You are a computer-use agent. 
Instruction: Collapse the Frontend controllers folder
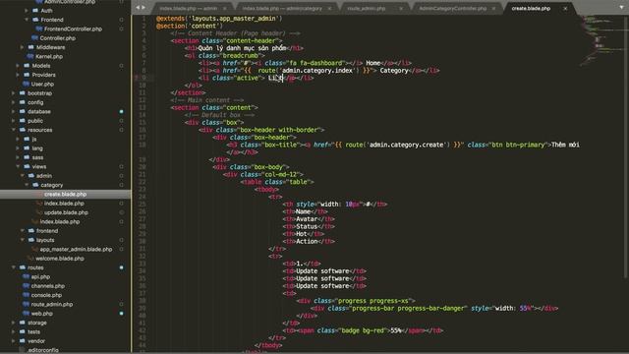(x=27, y=20)
